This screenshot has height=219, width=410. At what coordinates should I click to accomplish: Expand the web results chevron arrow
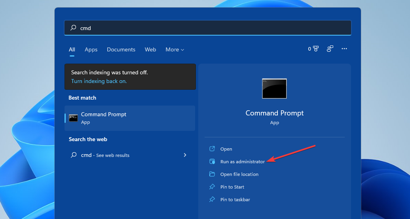click(185, 155)
